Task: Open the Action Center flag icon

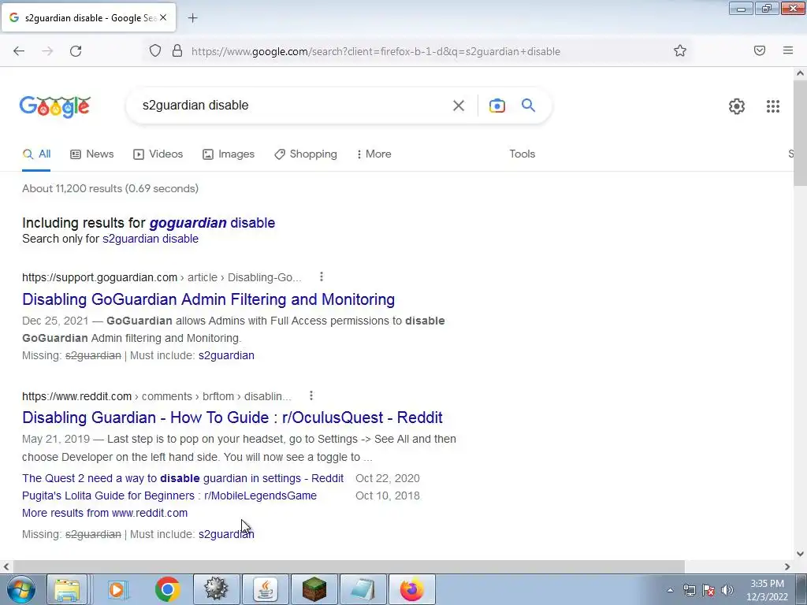Action: tap(708, 590)
